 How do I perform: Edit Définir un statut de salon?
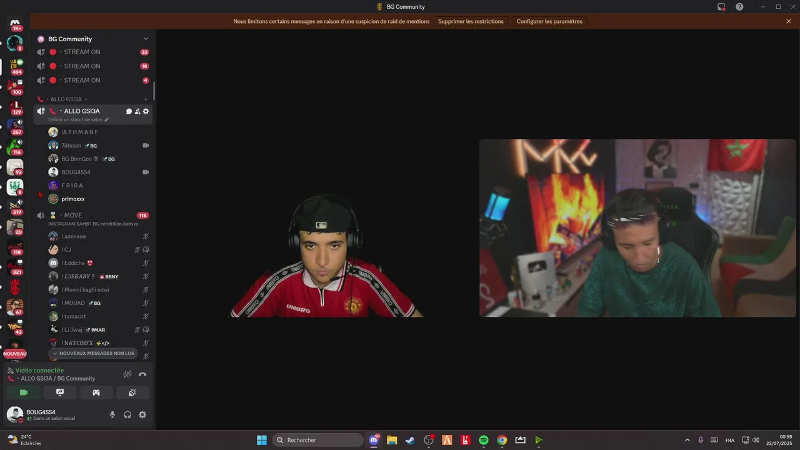pyautogui.click(x=78, y=119)
